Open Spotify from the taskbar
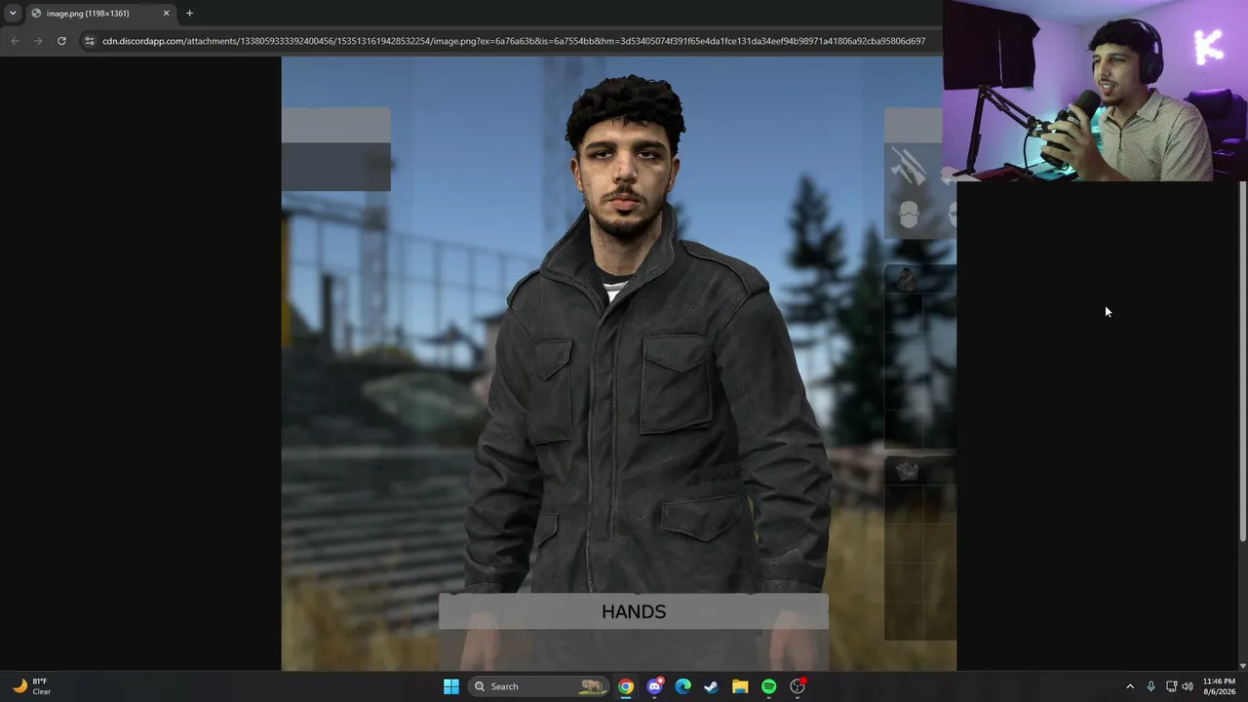This screenshot has width=1248, height=702. pos(769,686)
